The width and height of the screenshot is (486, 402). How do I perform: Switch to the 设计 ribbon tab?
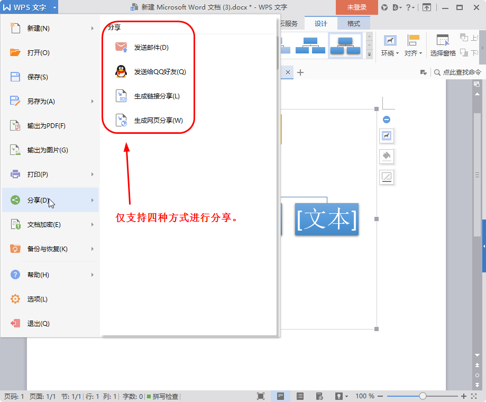[321, 24]
